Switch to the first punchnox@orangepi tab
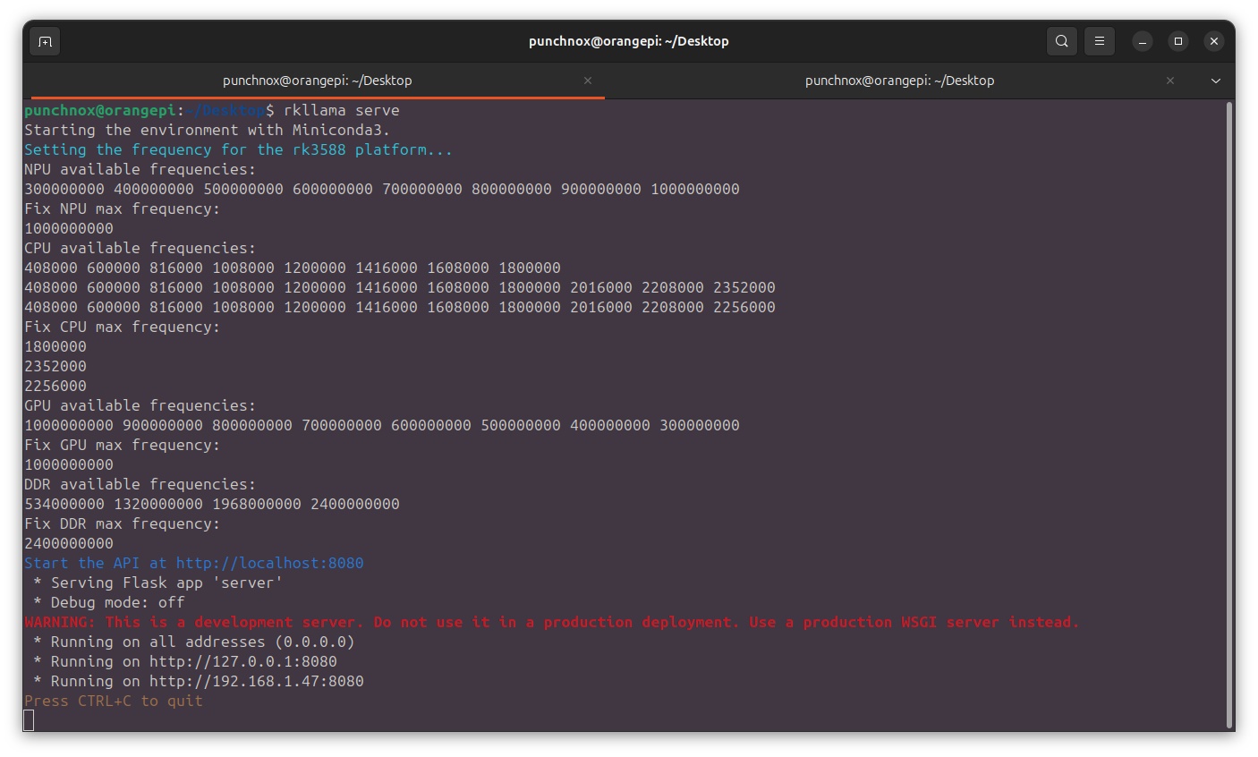 pos(318,81)
